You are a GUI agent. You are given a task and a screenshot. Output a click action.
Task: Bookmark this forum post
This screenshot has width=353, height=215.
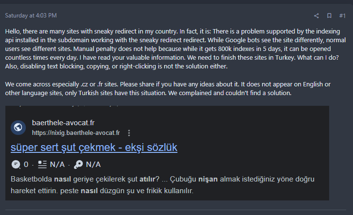click(x=329, y=16)
